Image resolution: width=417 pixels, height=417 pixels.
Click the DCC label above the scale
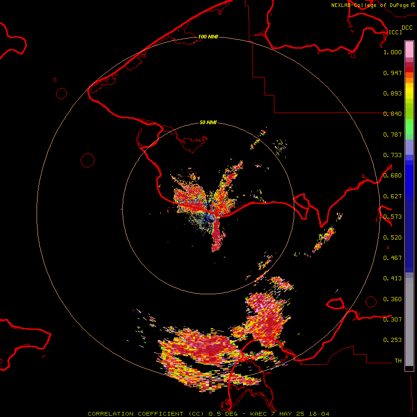(x=407, y=28)
